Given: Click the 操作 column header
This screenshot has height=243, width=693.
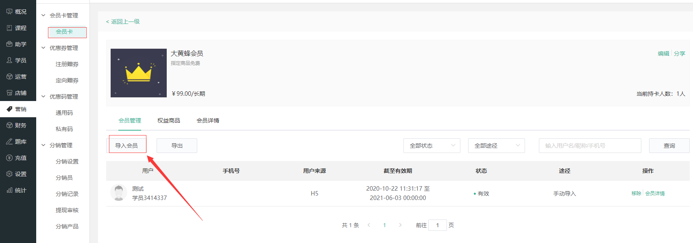Looking at the screenshot, I should (648, 171).
